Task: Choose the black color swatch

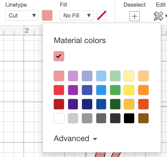Action: click(129, 118)
